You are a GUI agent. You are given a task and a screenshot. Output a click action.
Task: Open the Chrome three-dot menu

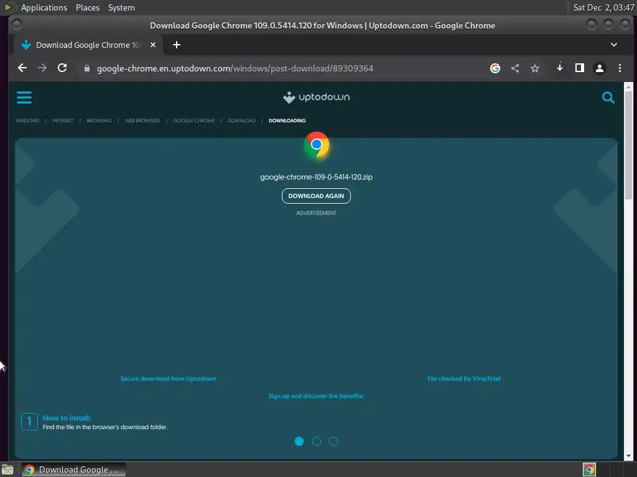(x=620, y=68)
